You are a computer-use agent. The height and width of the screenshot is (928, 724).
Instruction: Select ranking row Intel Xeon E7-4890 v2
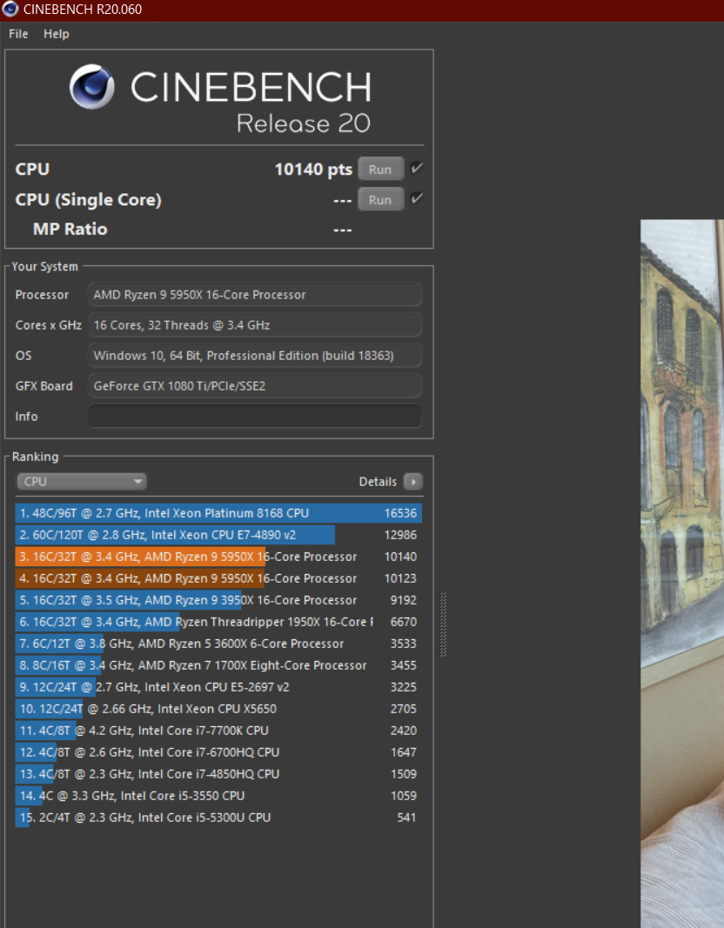coord(218,535)
